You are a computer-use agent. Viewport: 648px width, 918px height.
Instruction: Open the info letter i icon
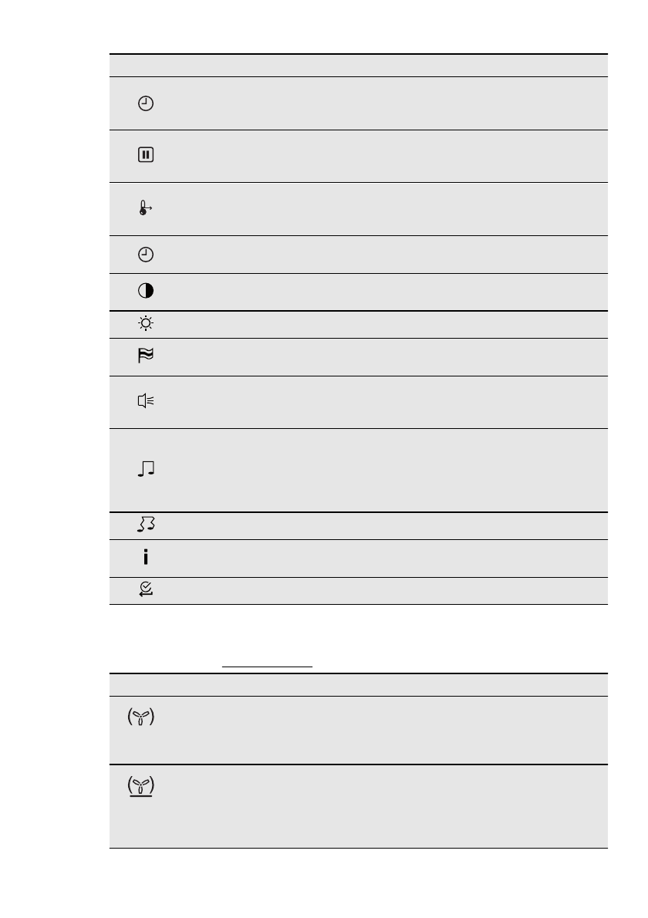click(146, 558)
